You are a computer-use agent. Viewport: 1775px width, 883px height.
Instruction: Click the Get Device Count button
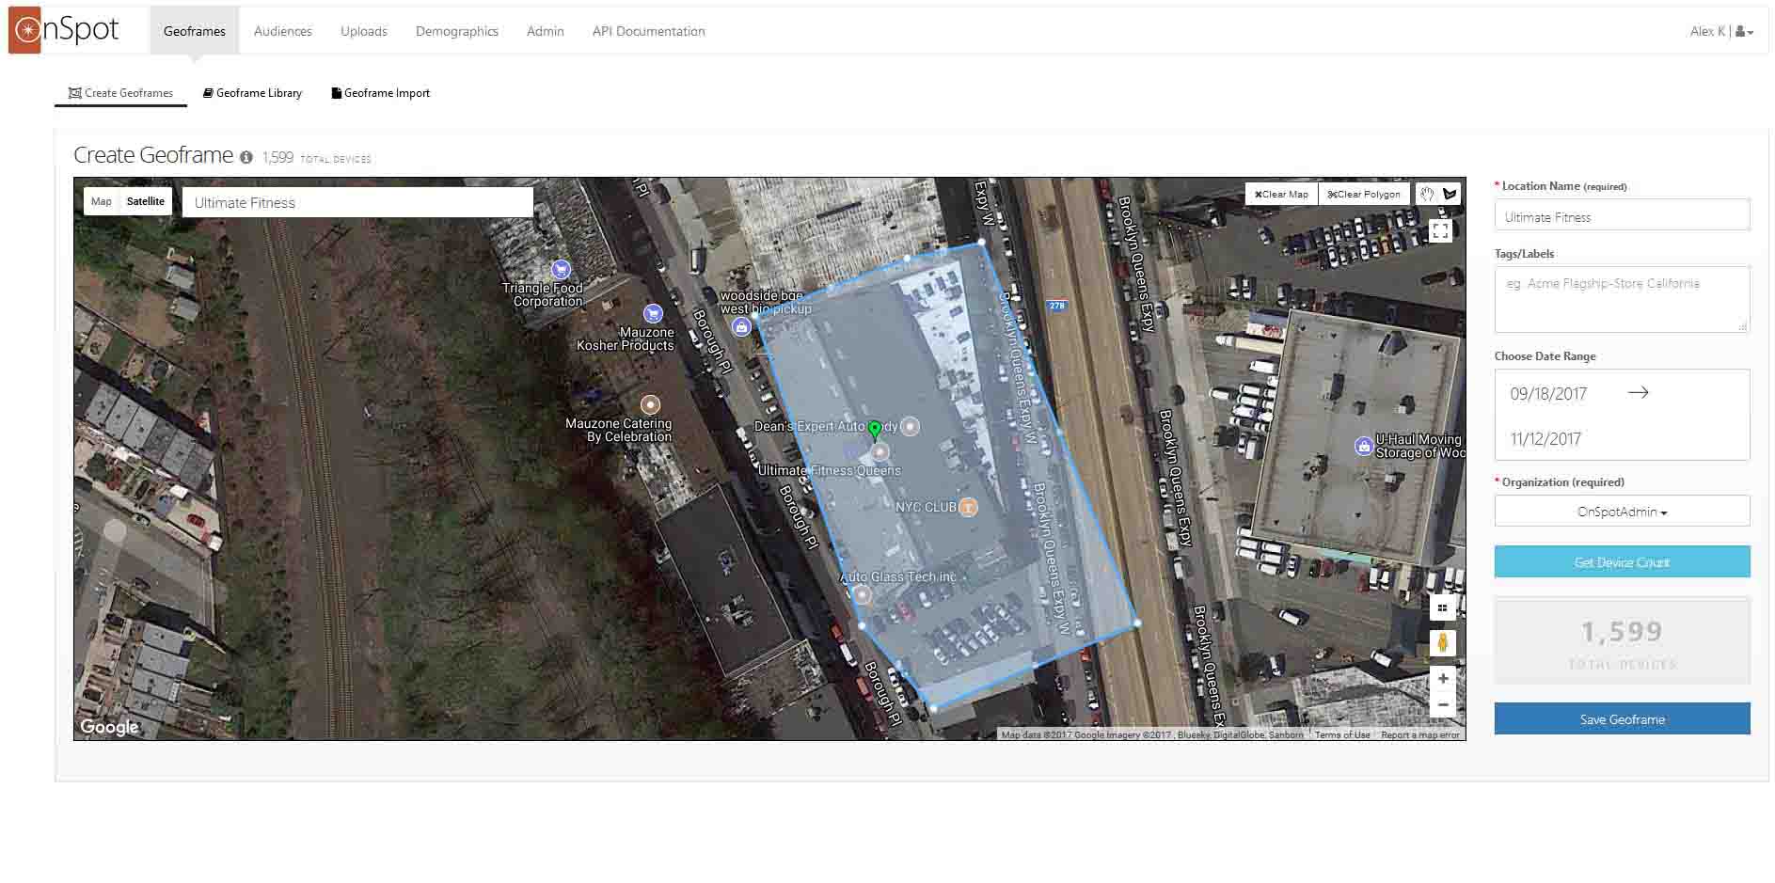point(1621,562)
